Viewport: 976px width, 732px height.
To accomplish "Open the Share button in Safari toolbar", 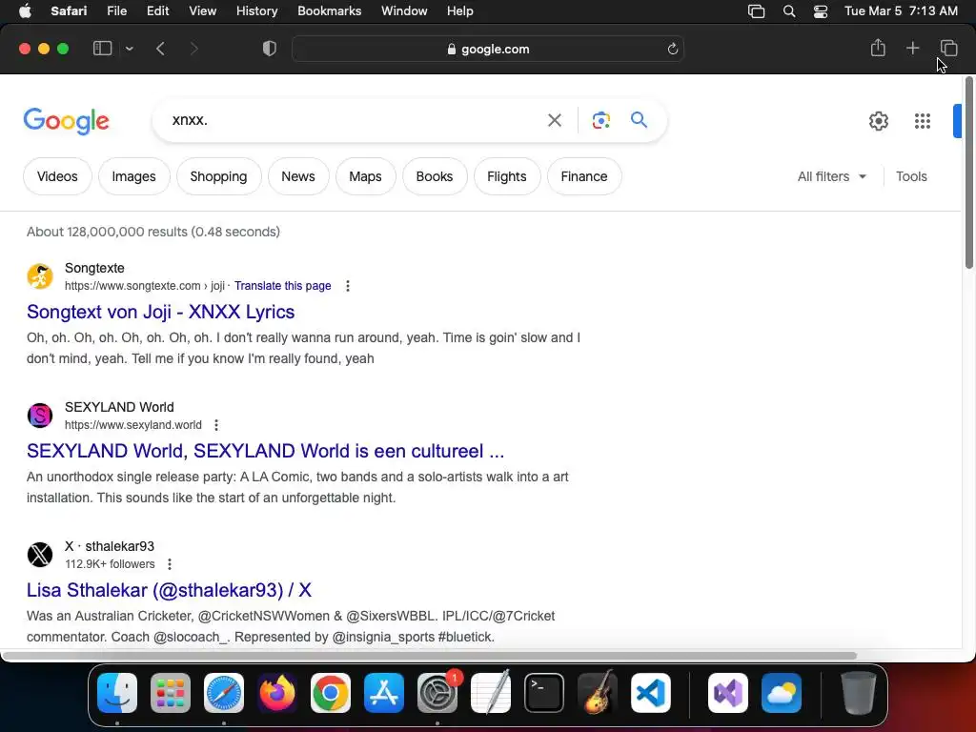I will (x=878, y=48).
